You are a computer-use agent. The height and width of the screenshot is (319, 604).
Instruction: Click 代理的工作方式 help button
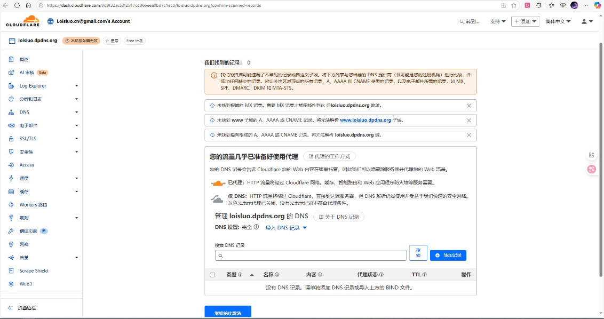pyautogui.click(x=329, y=156)
